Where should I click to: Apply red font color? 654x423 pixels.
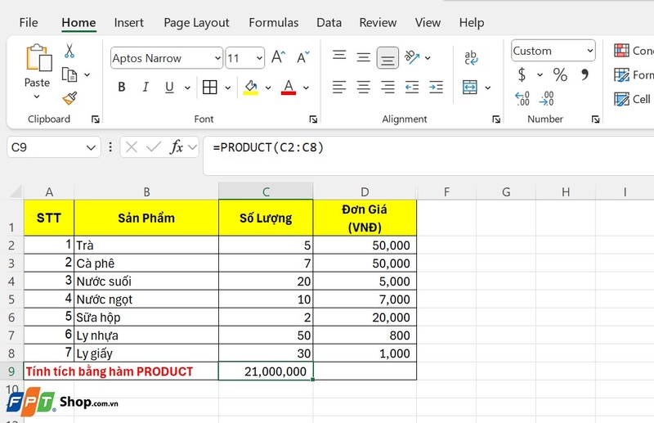tap(289, 88)
